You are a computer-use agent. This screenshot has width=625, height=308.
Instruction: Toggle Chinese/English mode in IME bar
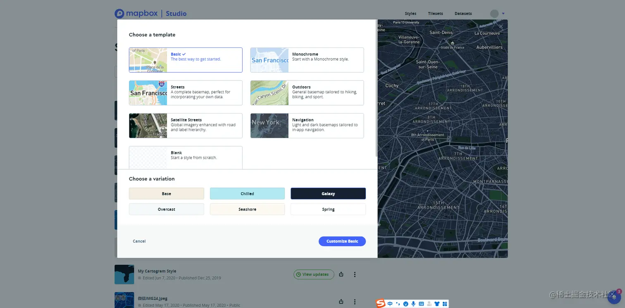[x=390, y=304]
